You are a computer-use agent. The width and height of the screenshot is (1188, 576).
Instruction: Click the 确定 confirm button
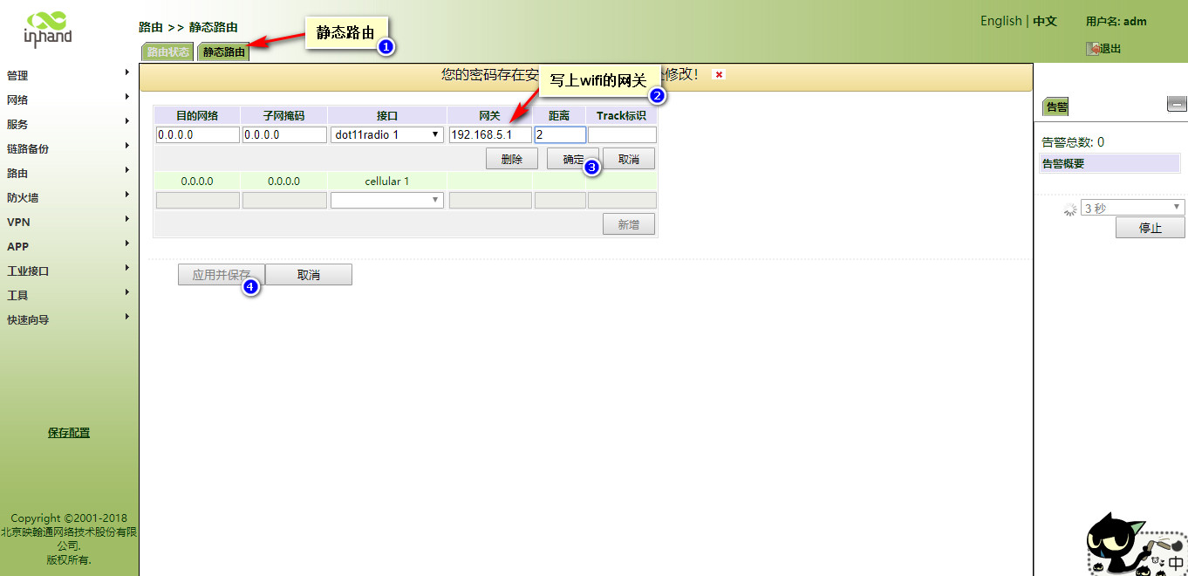[572, 160]
